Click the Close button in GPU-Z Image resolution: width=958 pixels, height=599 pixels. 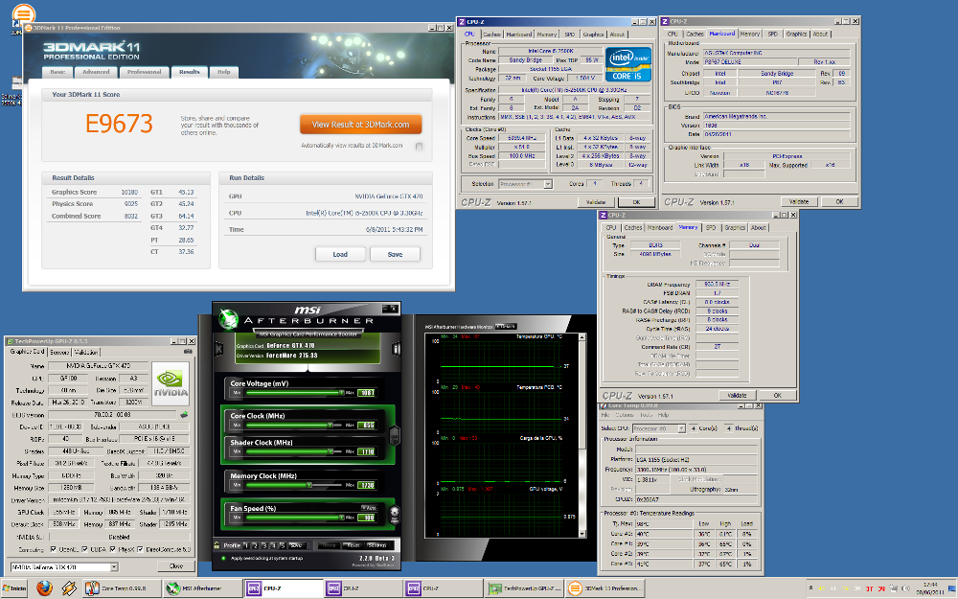(176, 566)
